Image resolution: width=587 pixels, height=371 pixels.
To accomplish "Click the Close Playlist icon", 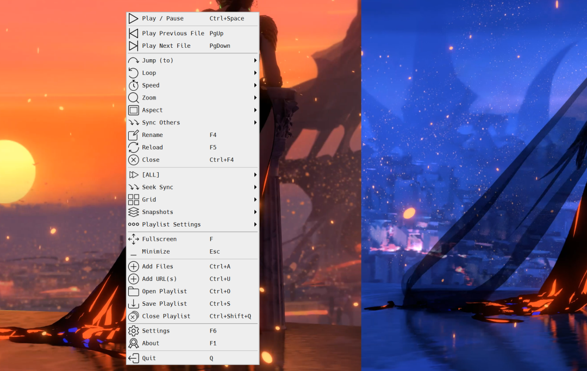I will pyautogui.click(x=133, y=316).
